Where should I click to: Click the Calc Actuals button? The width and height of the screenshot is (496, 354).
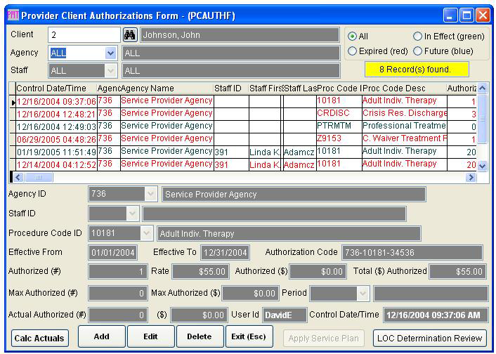pyautogui.click(x=40, y=338)
